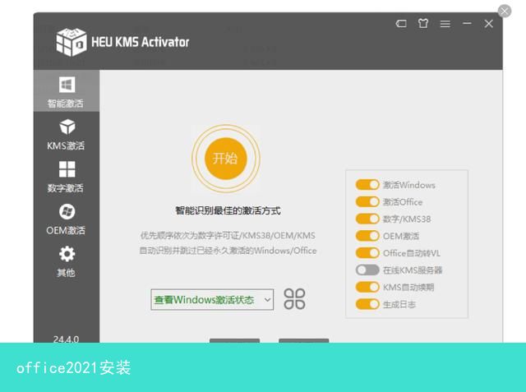The width and height of the screenshot is (526, 392).
Task: Turn off the OEM激活 toggle
Action: pyautogui.click(x=367, y=236)
